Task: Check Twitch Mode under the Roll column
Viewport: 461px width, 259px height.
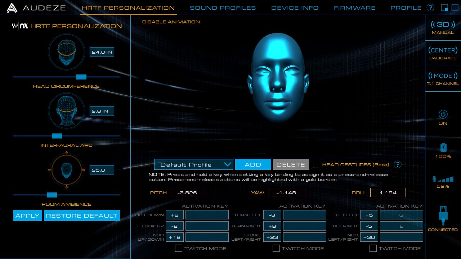Action: pyautogui.click(x=373, y=248)
